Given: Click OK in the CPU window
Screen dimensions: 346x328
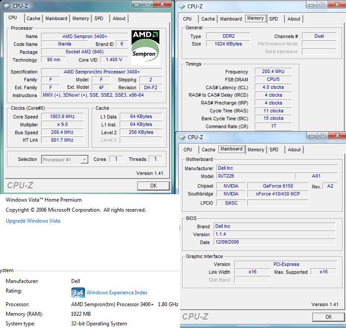Looking at the screenshot, I should pos(153,186).
